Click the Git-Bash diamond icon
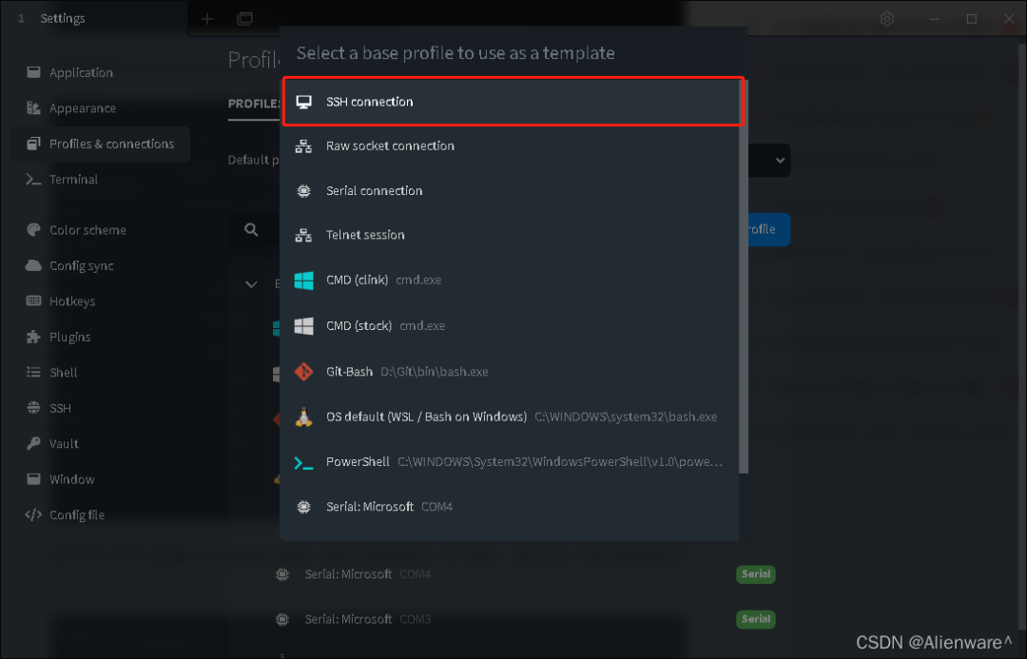 303,372
